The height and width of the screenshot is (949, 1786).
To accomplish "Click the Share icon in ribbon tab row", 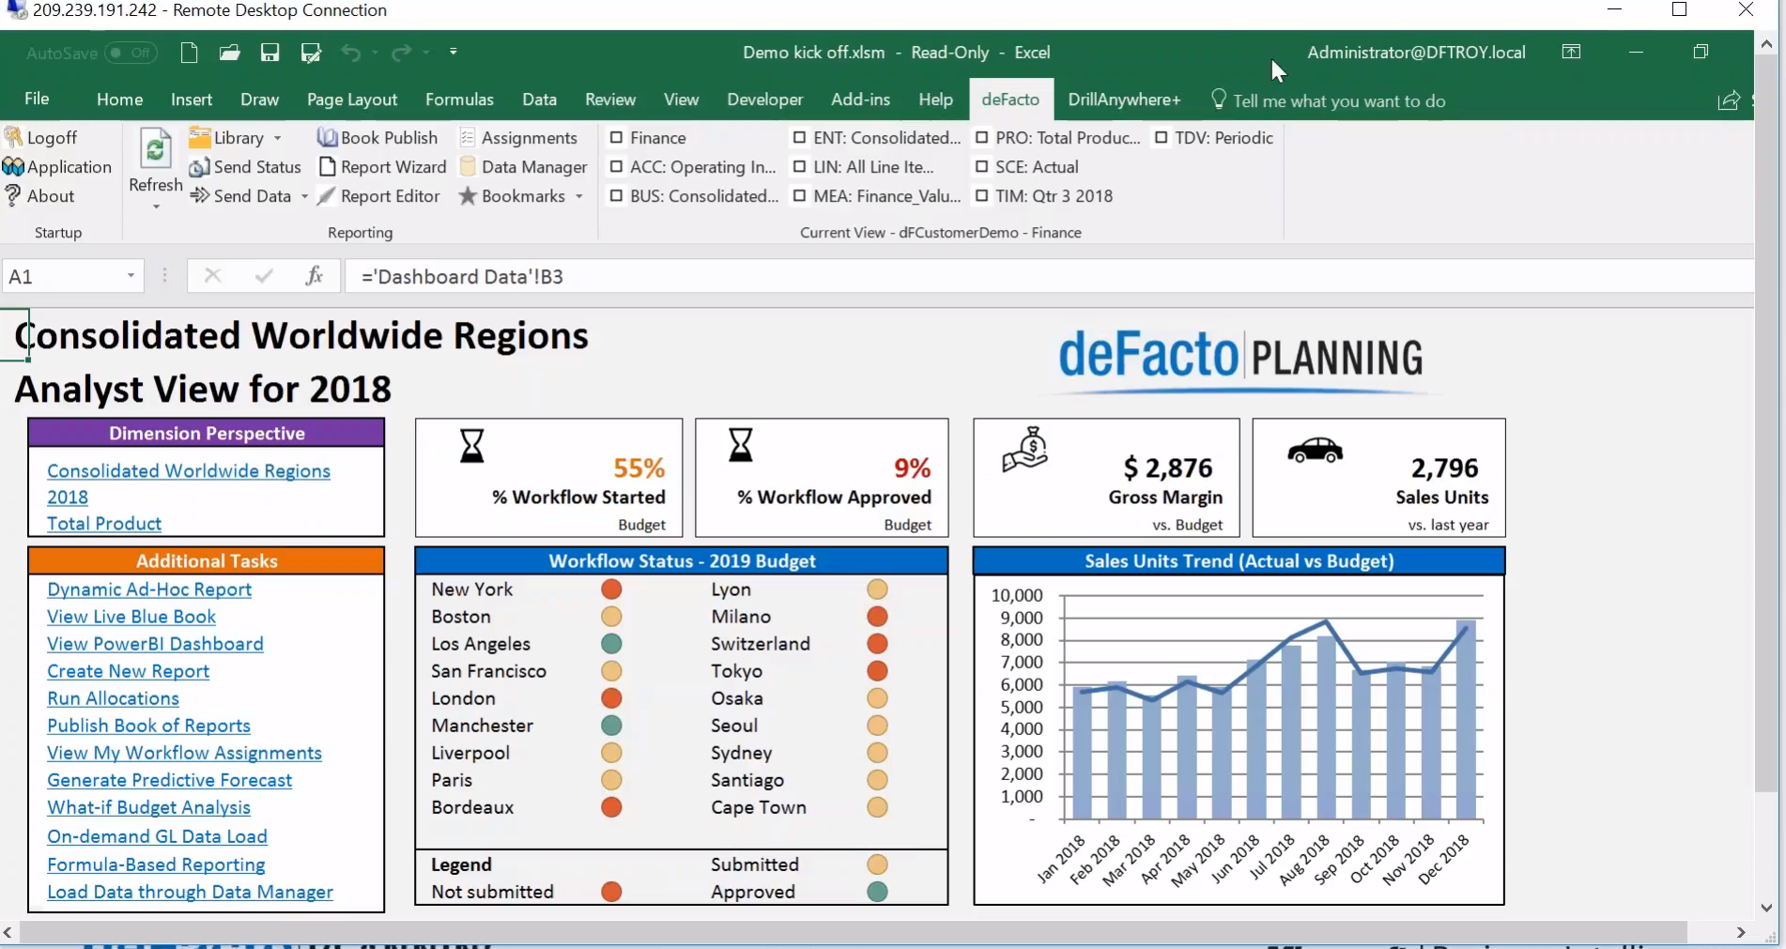I will [x=1728, y=100].
